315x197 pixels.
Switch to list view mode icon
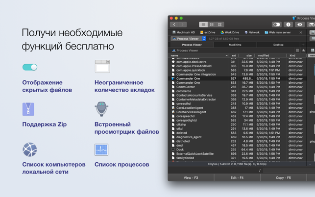203,25
